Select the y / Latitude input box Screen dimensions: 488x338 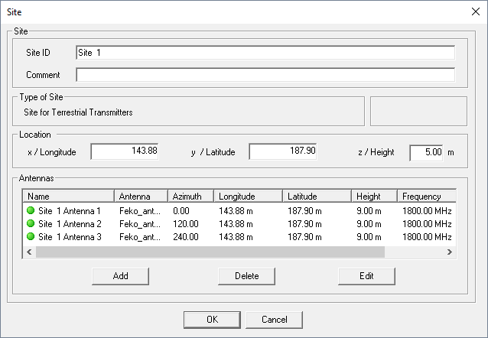(x=282, y=151)
